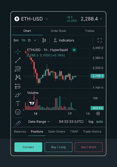Image resolution: width=117 pixels, height=167 pixels.
Task: Enter fullscreen chart mode
Action: coord(99,40)
